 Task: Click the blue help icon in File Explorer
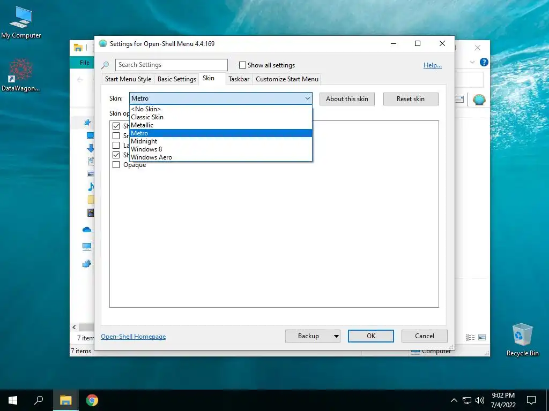(x=484, y=62)
